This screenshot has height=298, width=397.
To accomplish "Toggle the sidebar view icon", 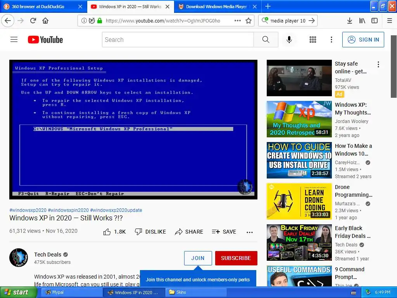I will click(375, 21).
